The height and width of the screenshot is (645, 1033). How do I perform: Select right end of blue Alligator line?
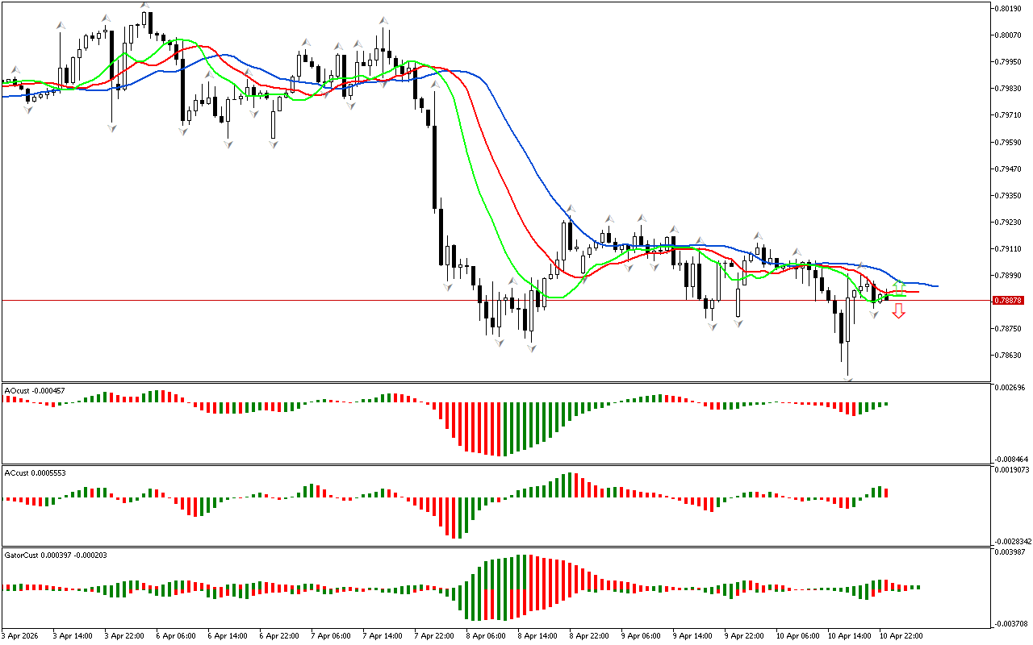(x=937, y=286)
